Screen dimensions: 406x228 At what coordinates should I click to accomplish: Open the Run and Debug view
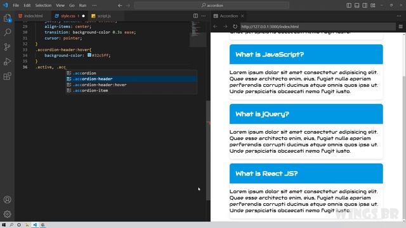pos(7,61)
